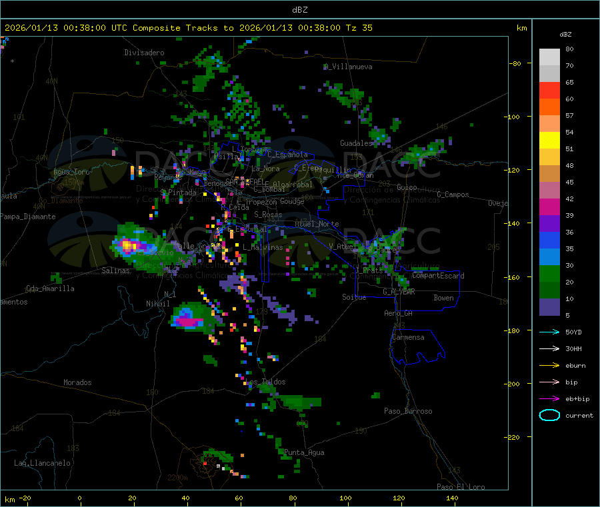Click the 'Divisadero' map label
Screen dimensions: 600x507
pyautogui.click(x=144, y=53)
